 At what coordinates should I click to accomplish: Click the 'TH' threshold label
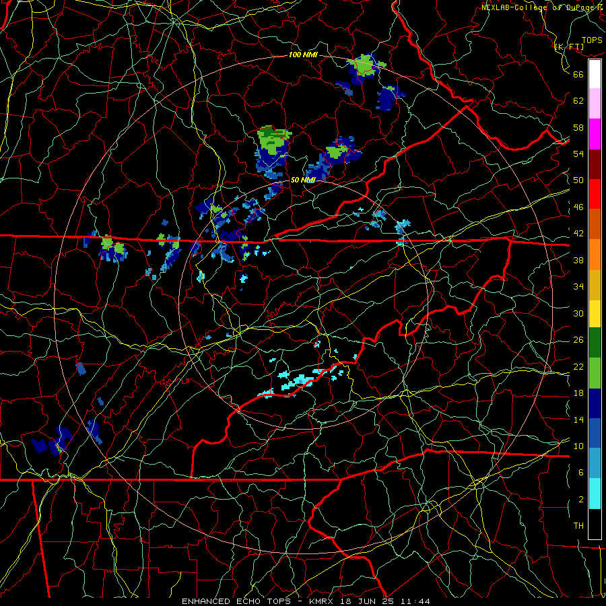click(x=578, y=526)
